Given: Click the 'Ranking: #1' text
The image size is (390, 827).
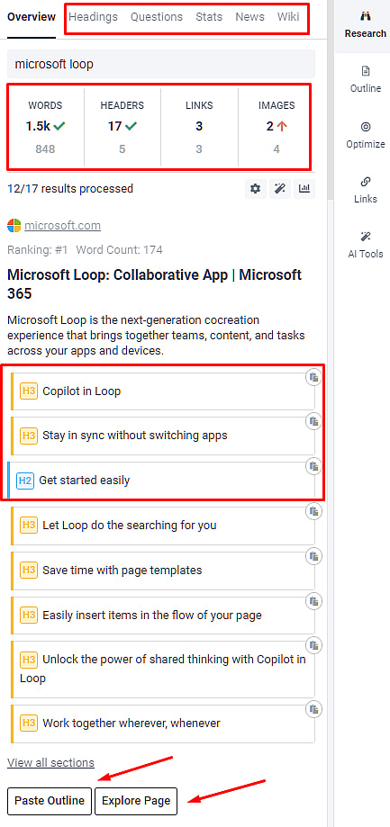Looking at the screenshot, I should pyautogui.click(x=38, y=249).
